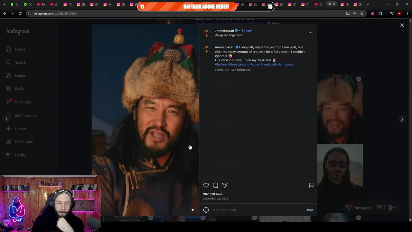Click Create in the Instagram sidebar
The width and height of the screenshot is (412, 232).
tap(15, 129)
